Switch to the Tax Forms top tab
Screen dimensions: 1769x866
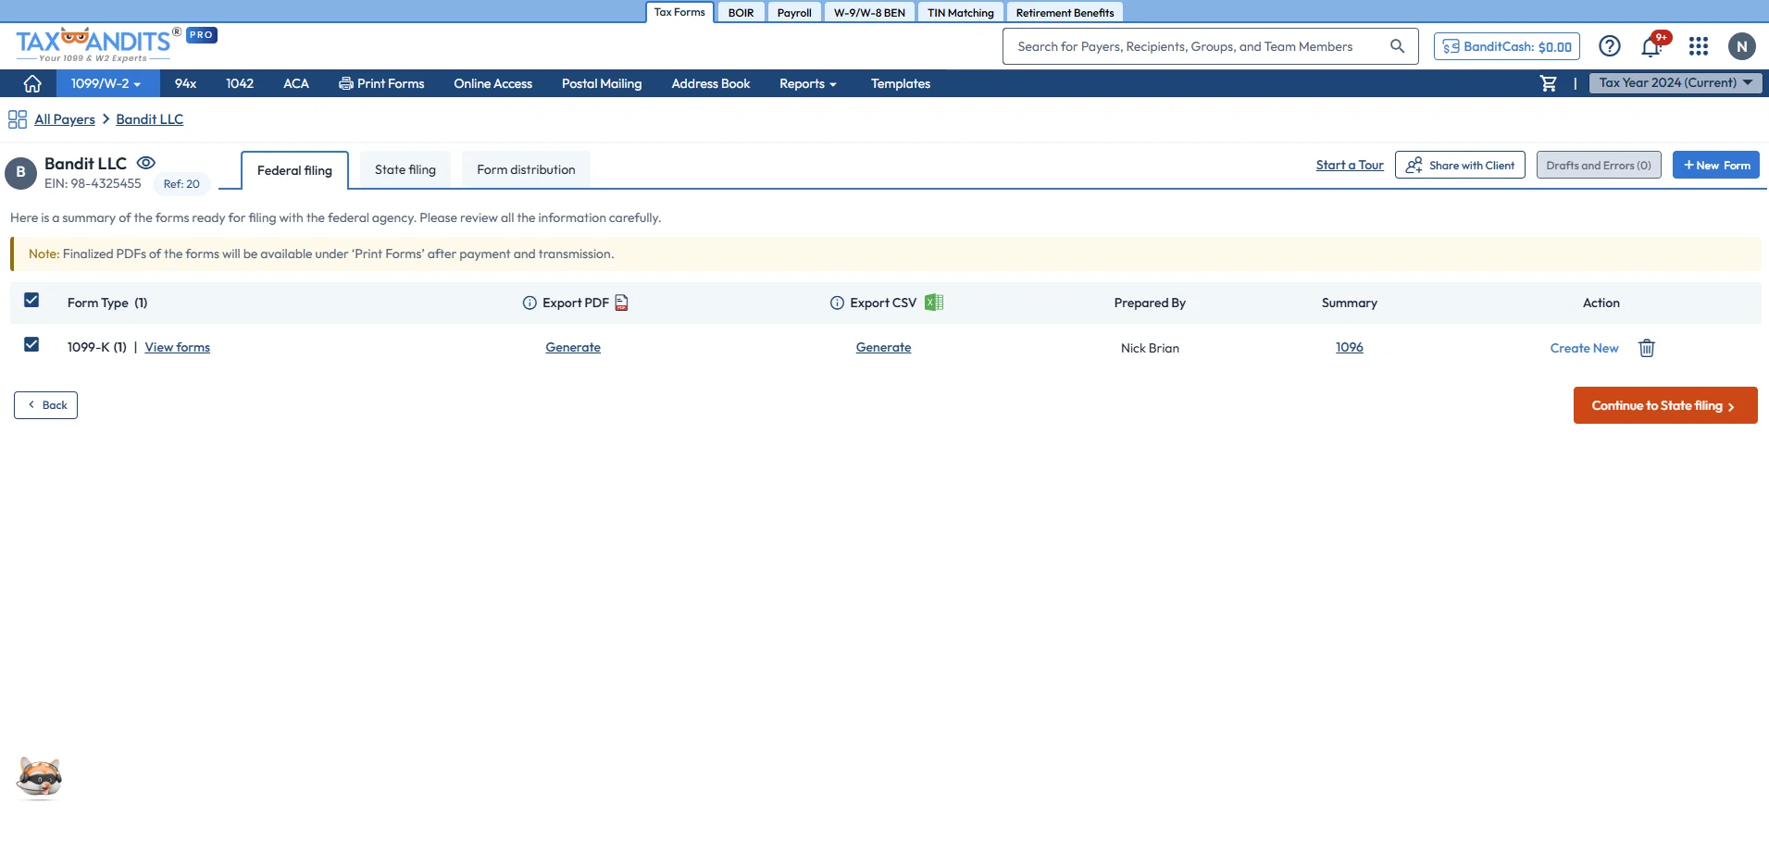[679, 12]
